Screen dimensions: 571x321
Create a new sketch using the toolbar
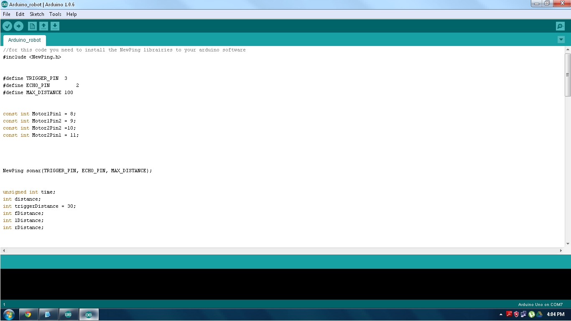click(x=32, y=26)
